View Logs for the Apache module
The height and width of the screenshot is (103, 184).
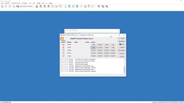(113, 45)
